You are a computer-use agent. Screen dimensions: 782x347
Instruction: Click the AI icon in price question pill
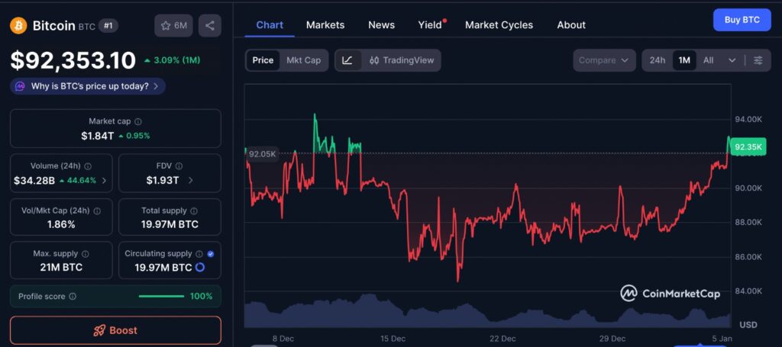[x=20, y=86]
